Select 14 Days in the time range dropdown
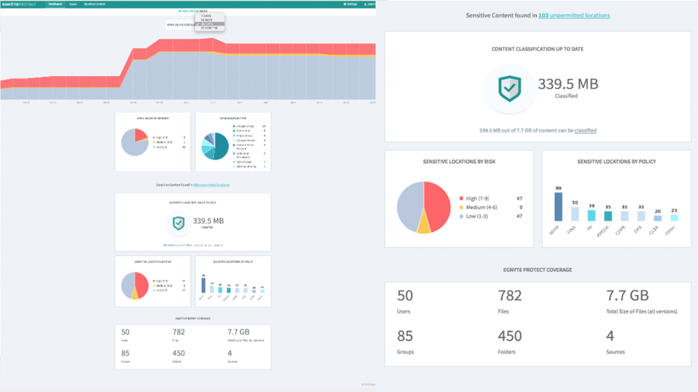This screenshot has height=392, width=698. [x=206, y=20]
